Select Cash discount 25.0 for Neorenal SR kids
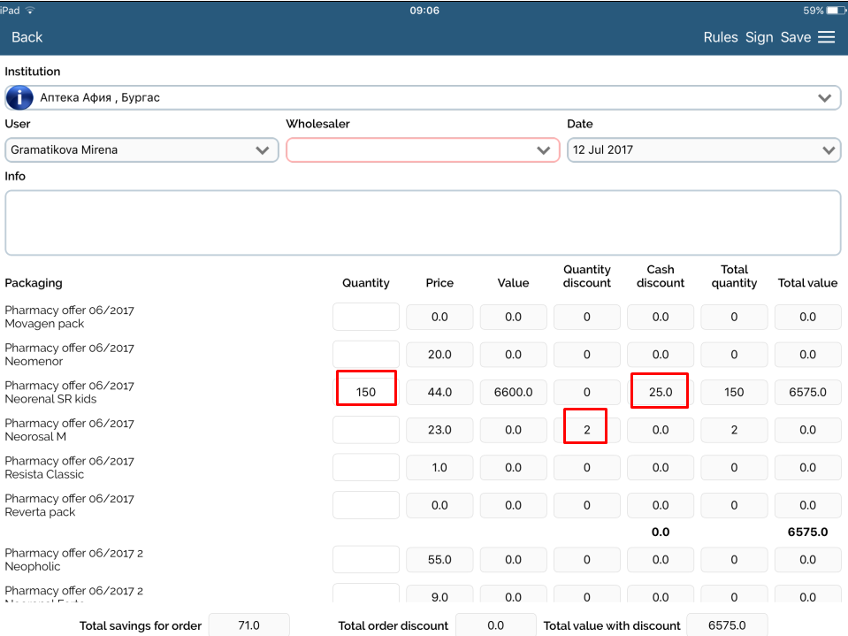Image resolution: width=848 pixels, height=636 pixels. coord(661,392)
